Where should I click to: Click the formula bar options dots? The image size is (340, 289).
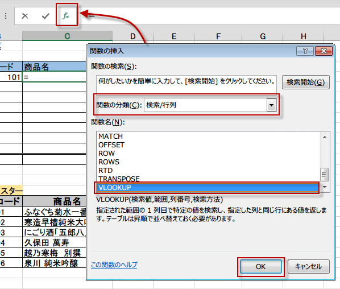click(x=6, y=16)
